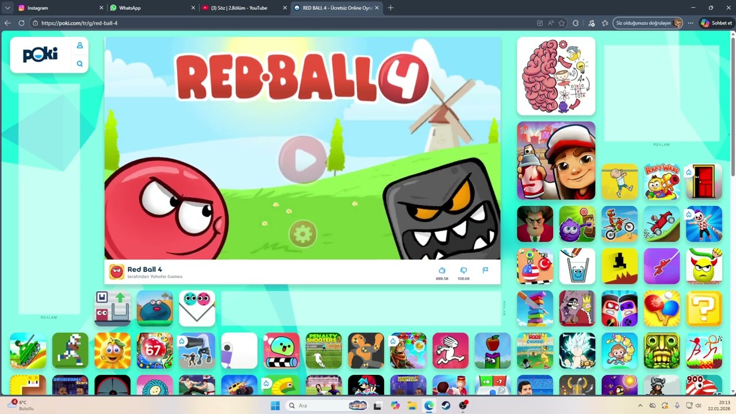
Task: Click the taskbar 'Ara' search box
Action: [327, 405]
